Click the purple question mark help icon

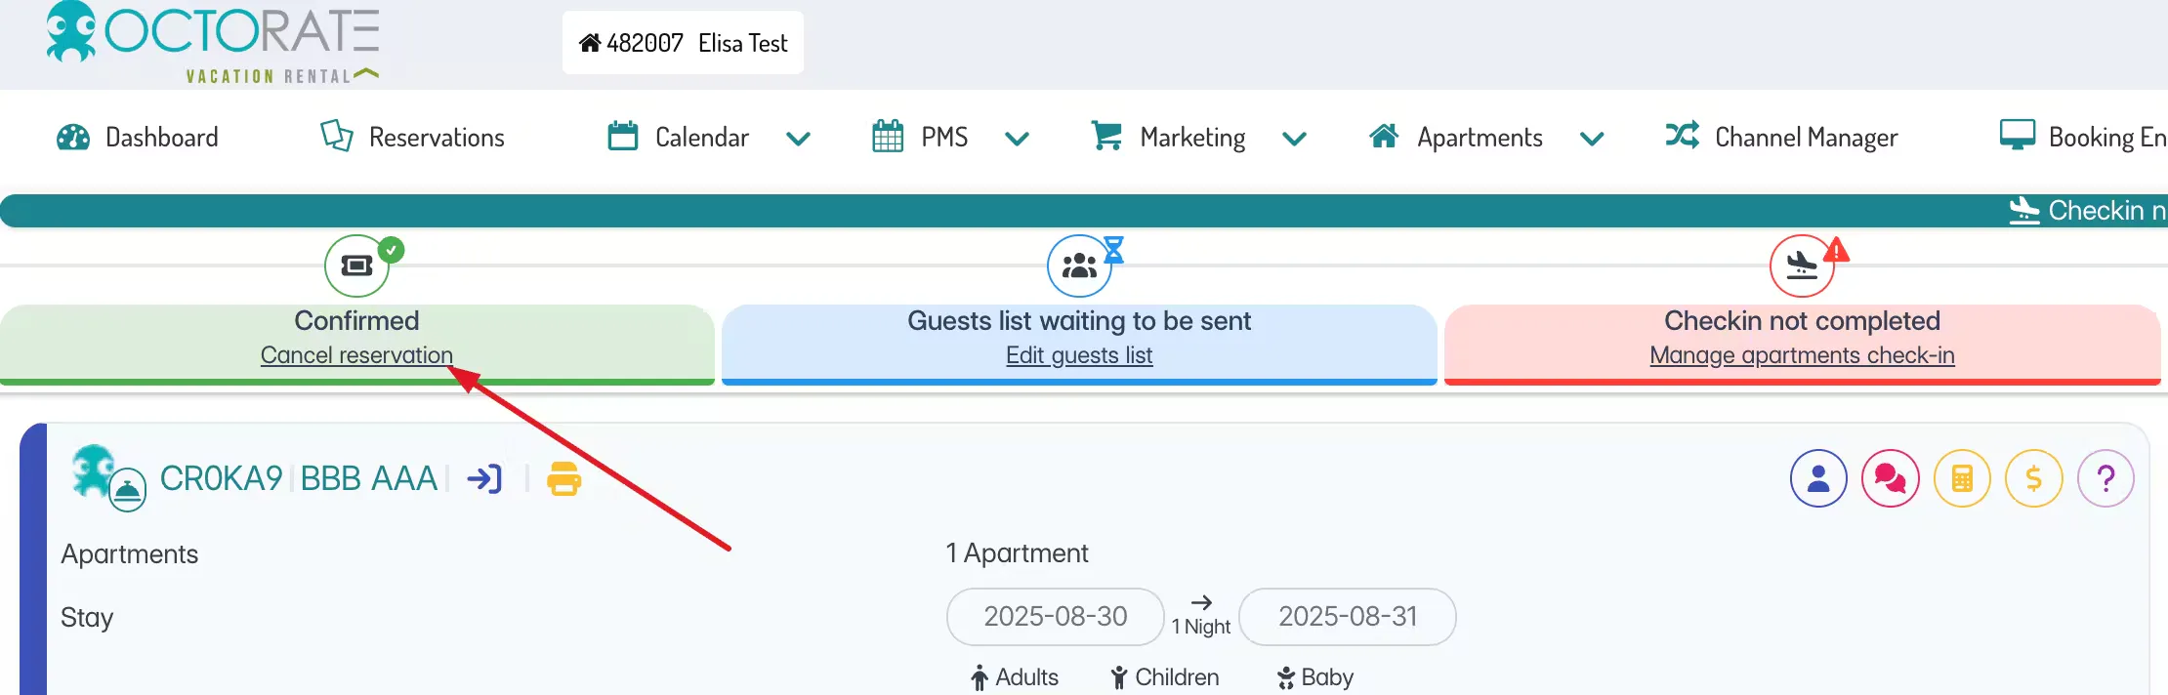(x=2105, y=478)
